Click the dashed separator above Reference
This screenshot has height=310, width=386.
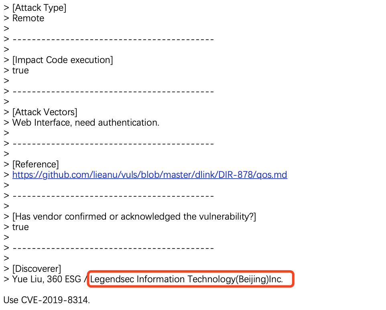coord(113,144)
